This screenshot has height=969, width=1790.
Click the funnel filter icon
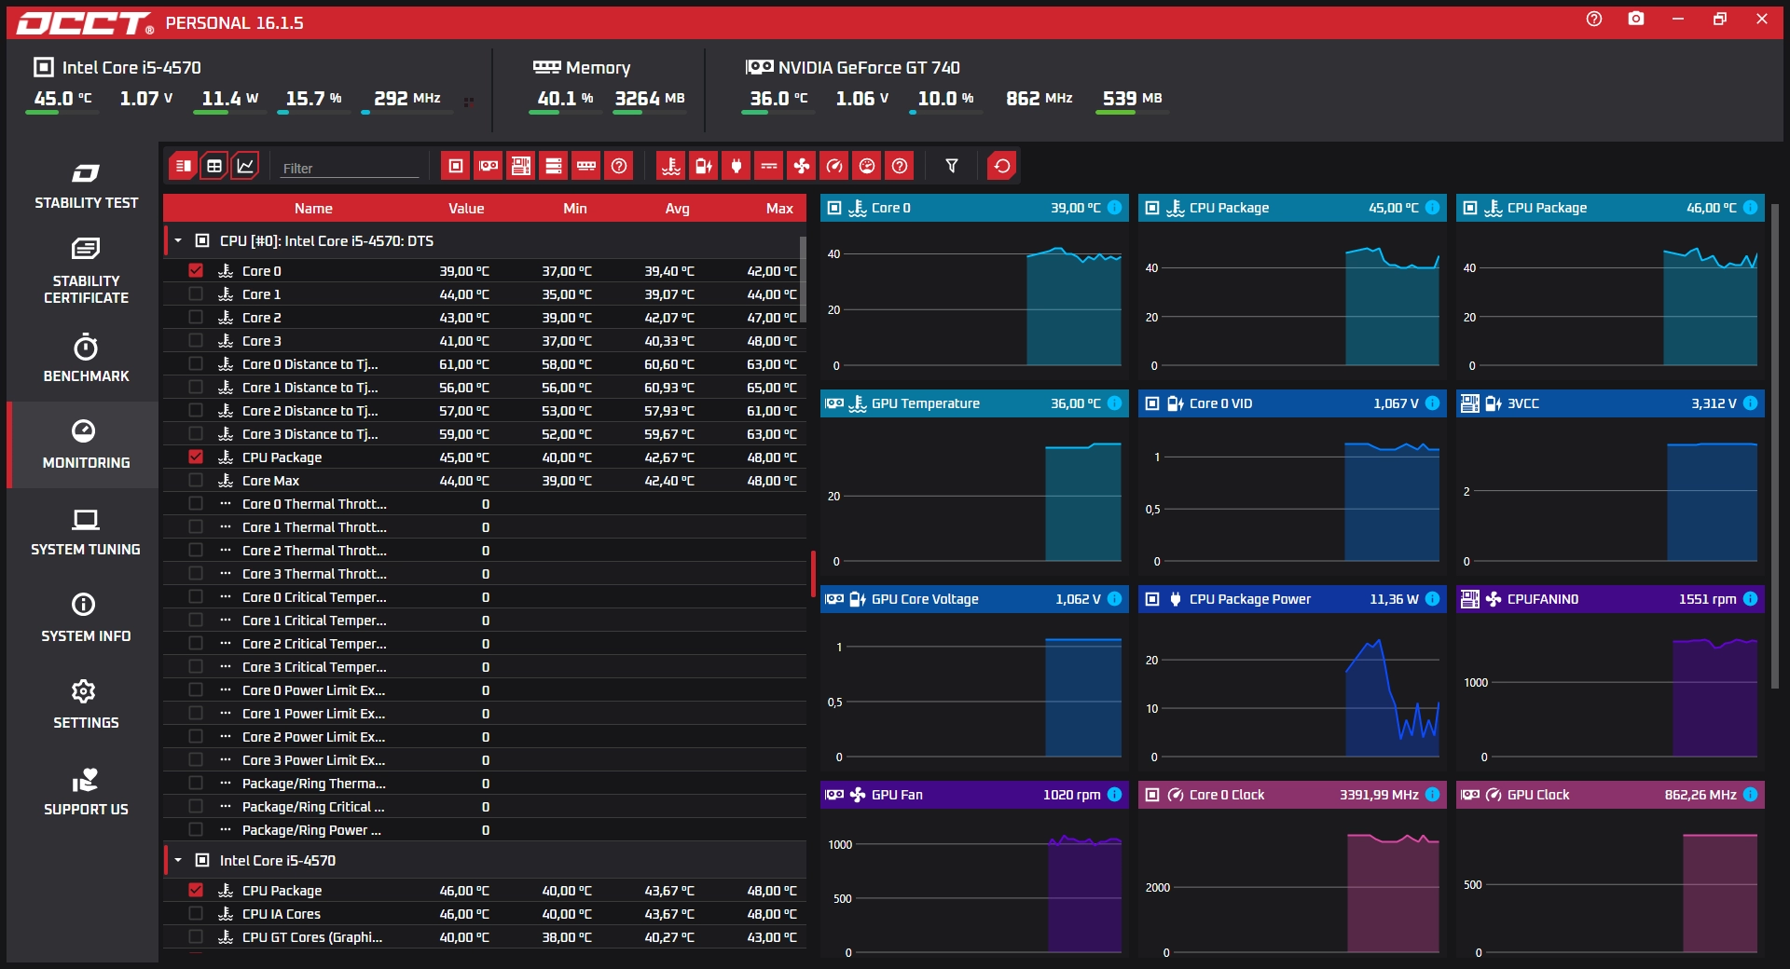click(x=952, y=166)
